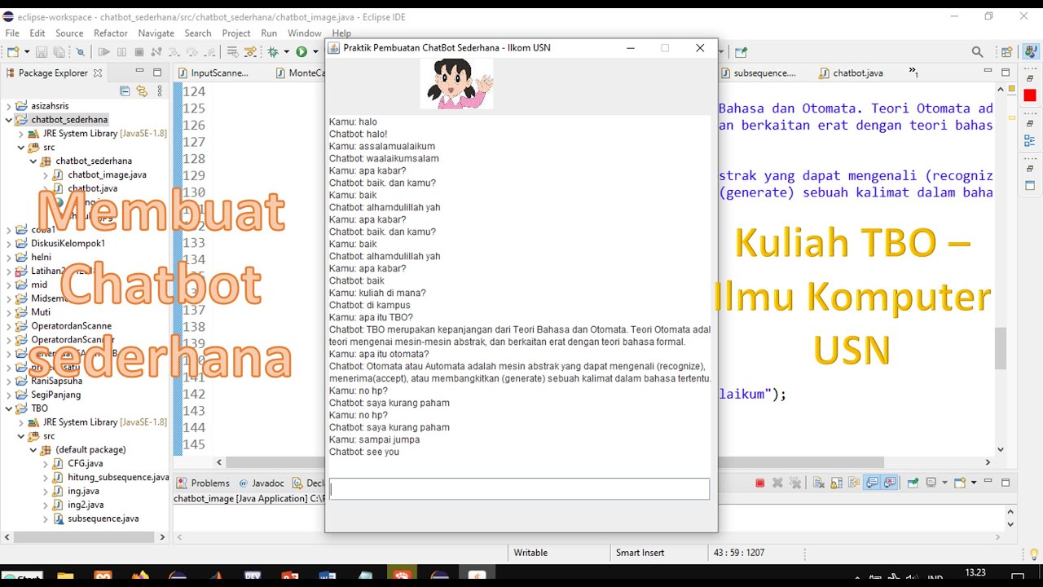Image resolution: width=1043 pixels, height=587 pixels.
Task: Open the Package Explorer view menu
Action: click(160, 91)
